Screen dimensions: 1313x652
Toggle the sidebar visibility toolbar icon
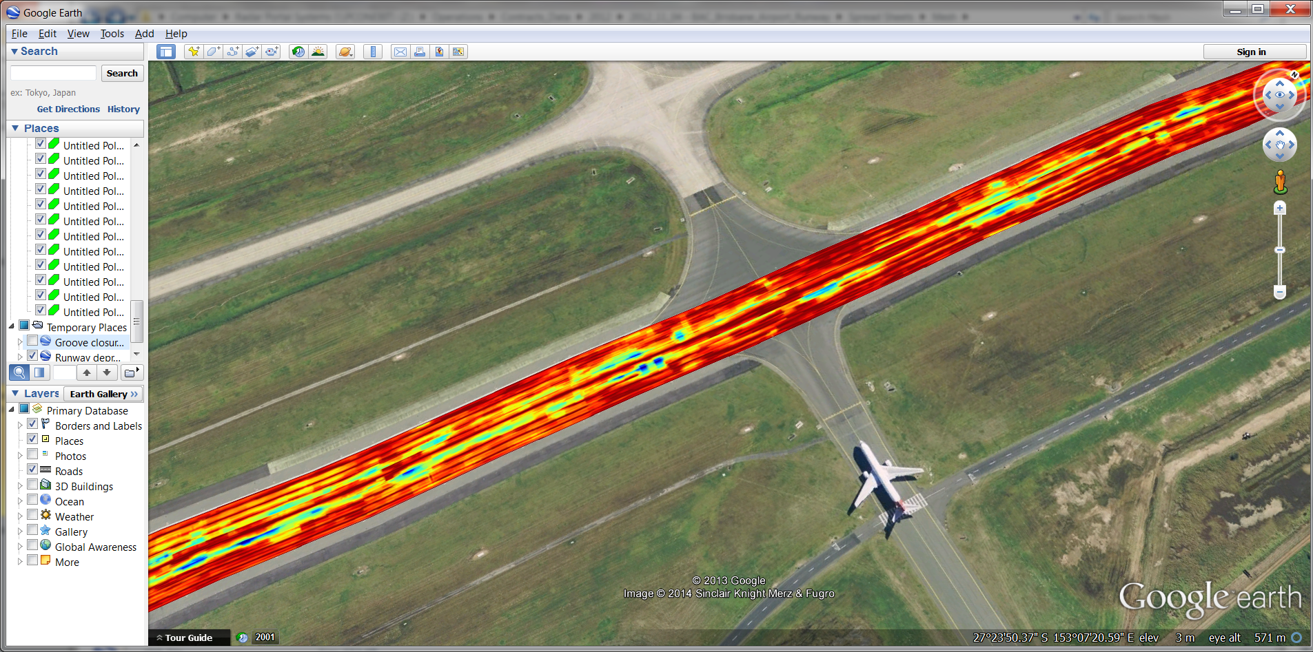[166, 52]
